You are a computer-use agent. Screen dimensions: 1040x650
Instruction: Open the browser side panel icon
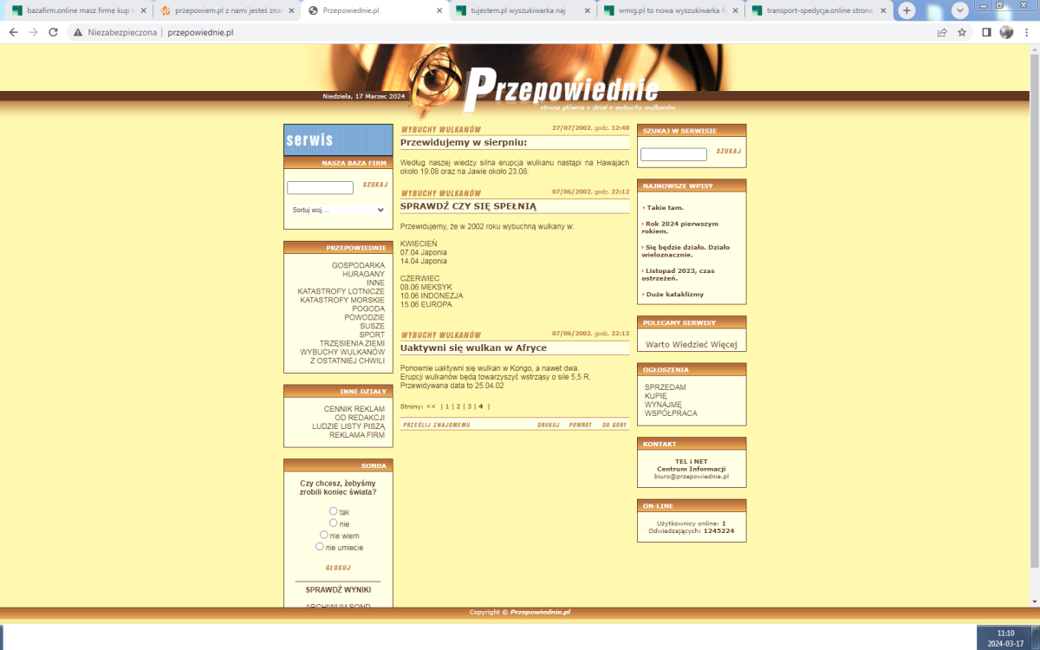point(986,32)
